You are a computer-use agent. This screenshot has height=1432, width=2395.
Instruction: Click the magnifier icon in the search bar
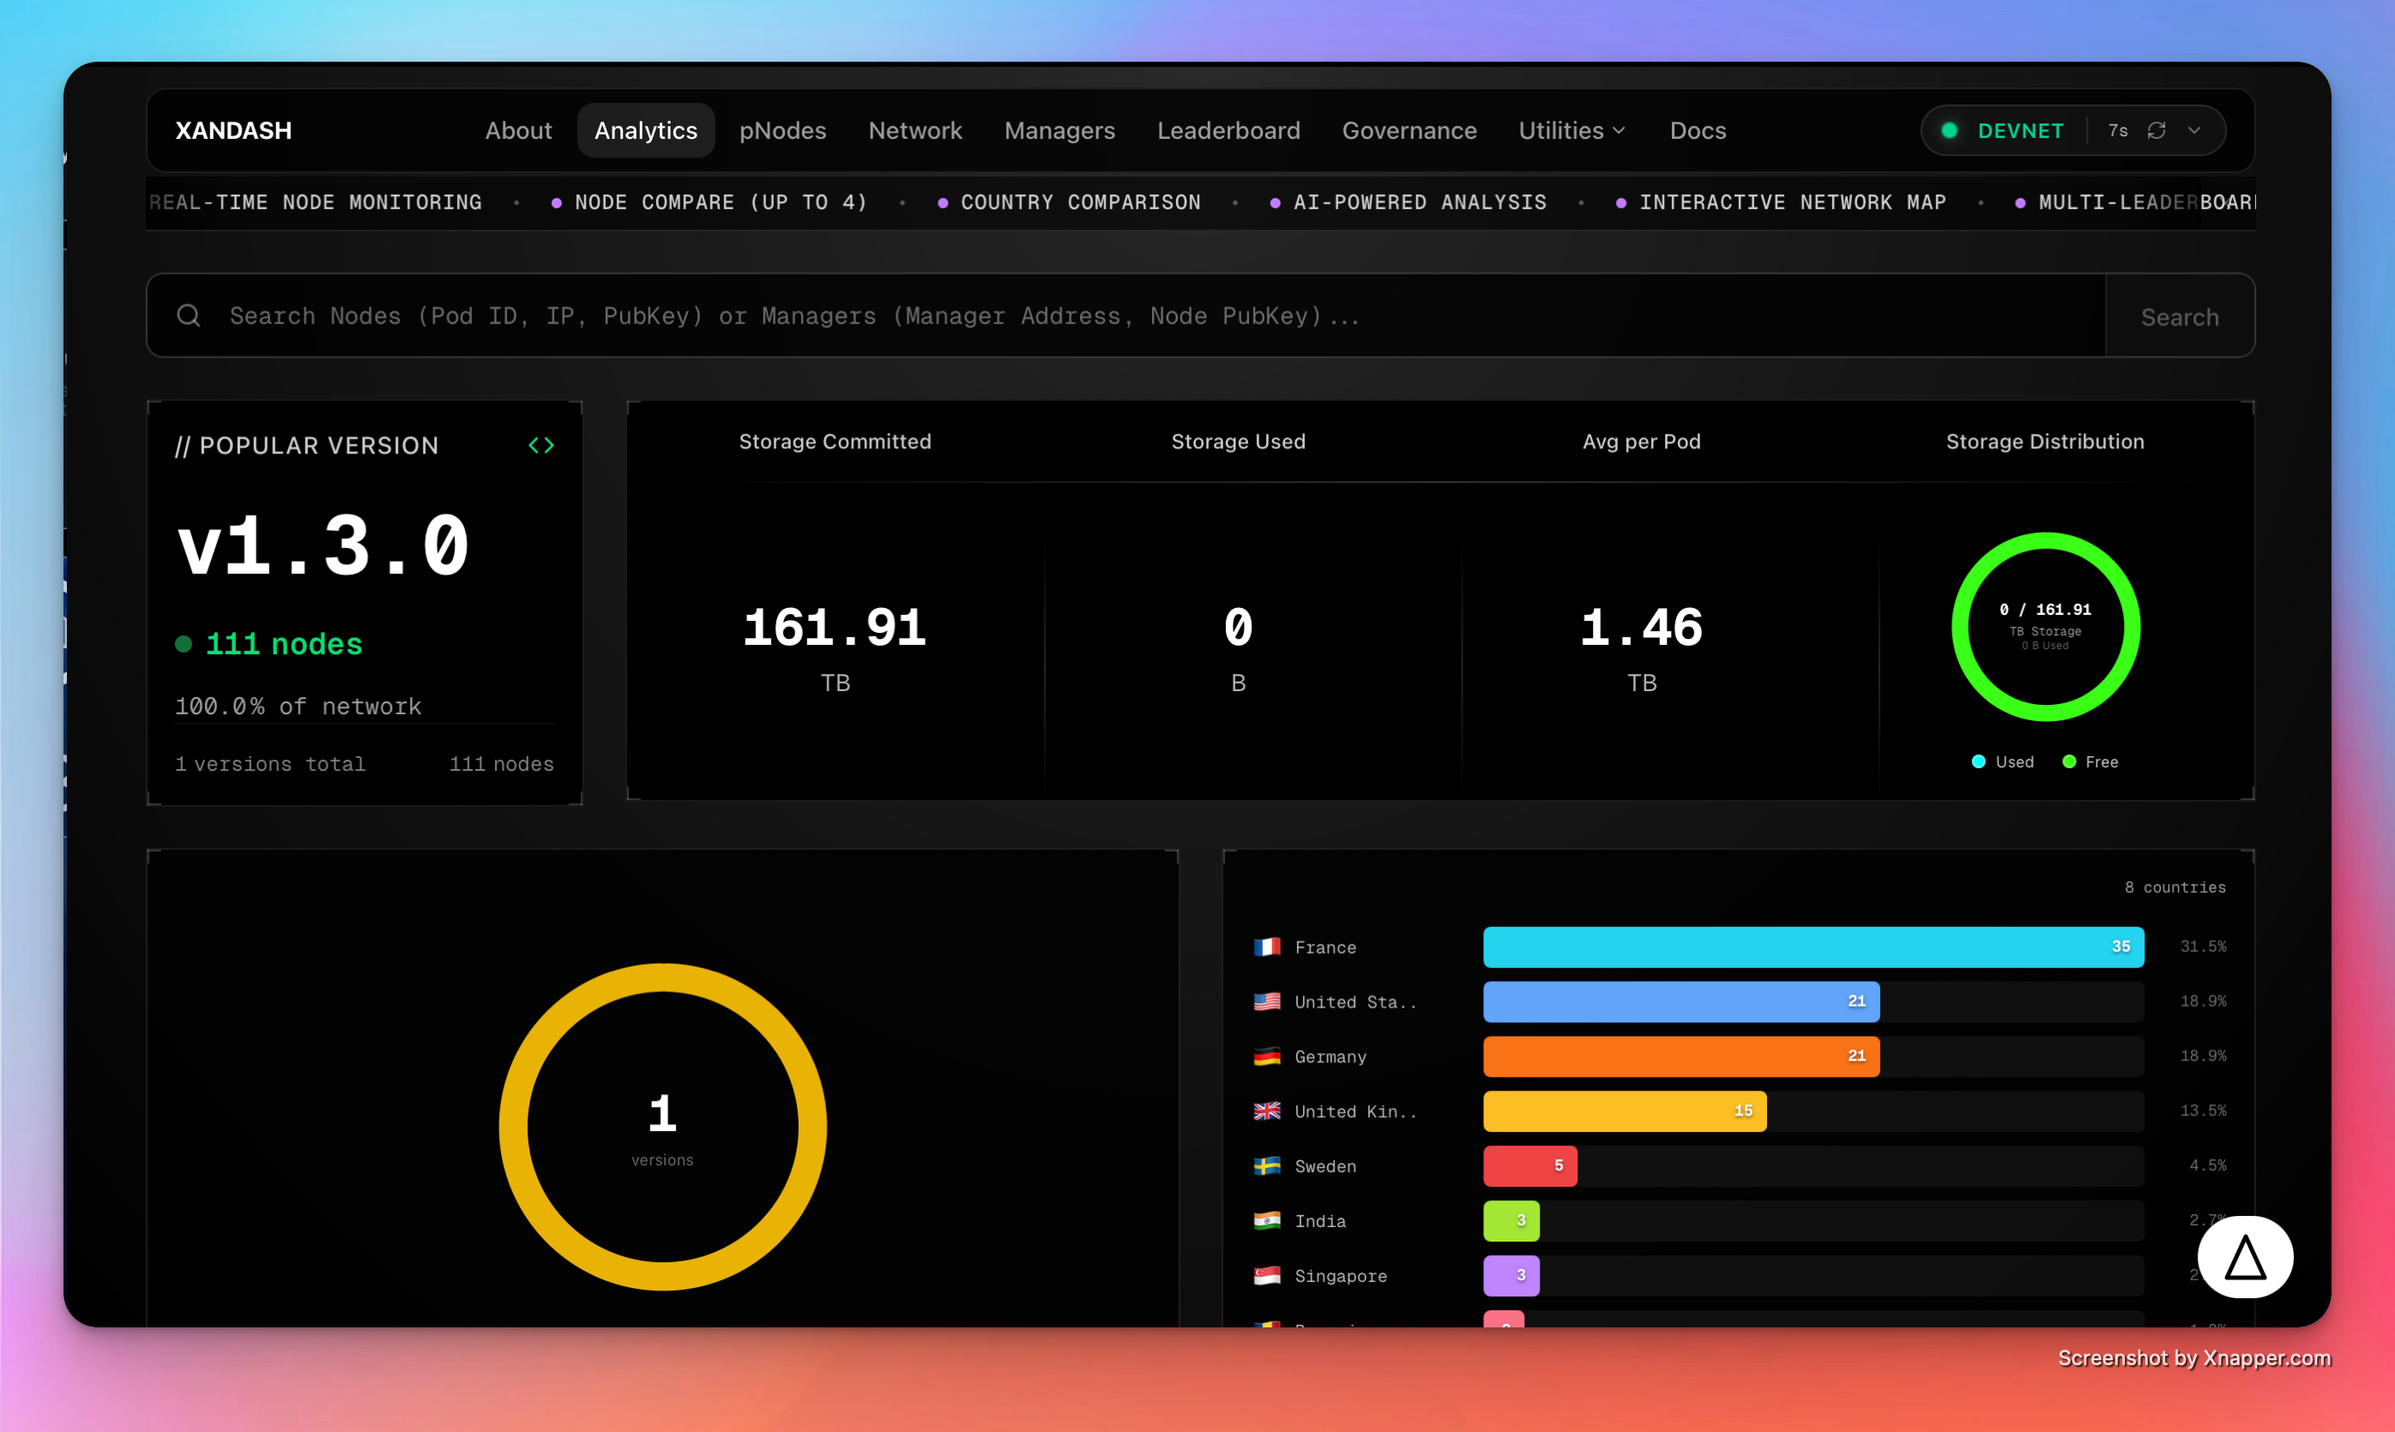[188, 316]
